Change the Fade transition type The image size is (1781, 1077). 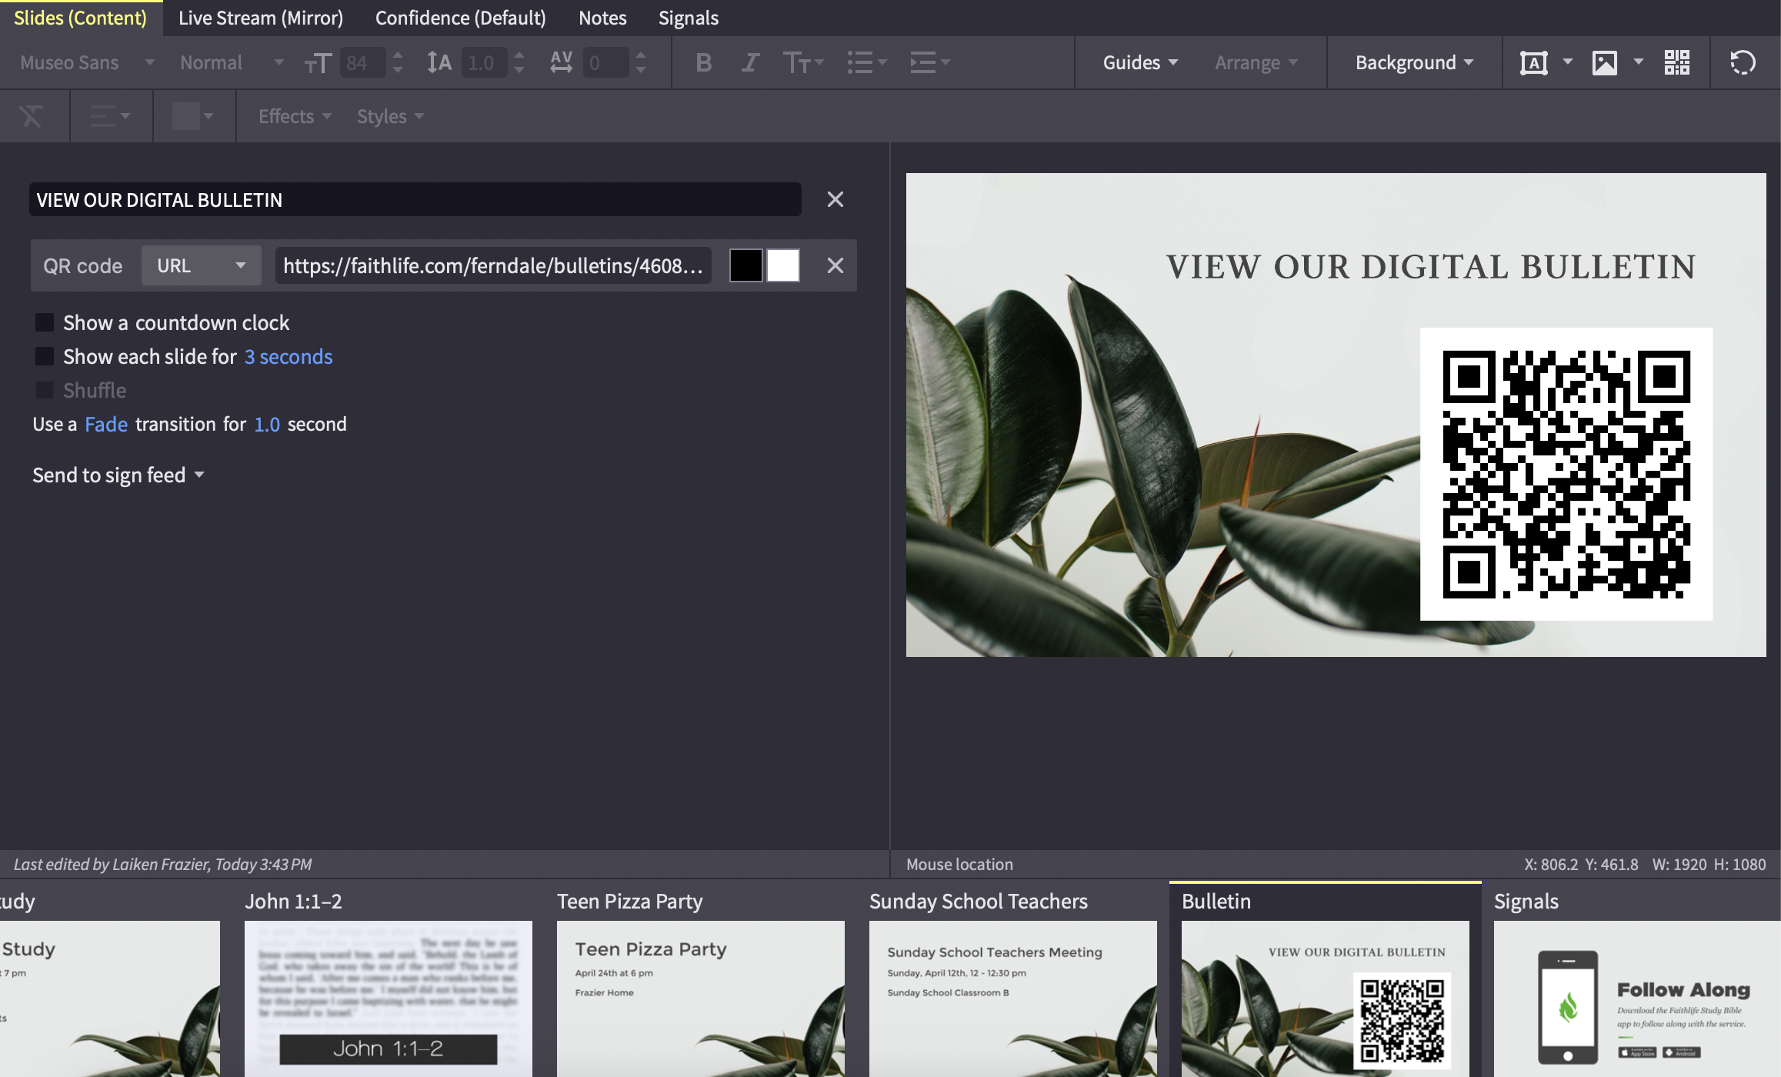click(x=106, y=424)
